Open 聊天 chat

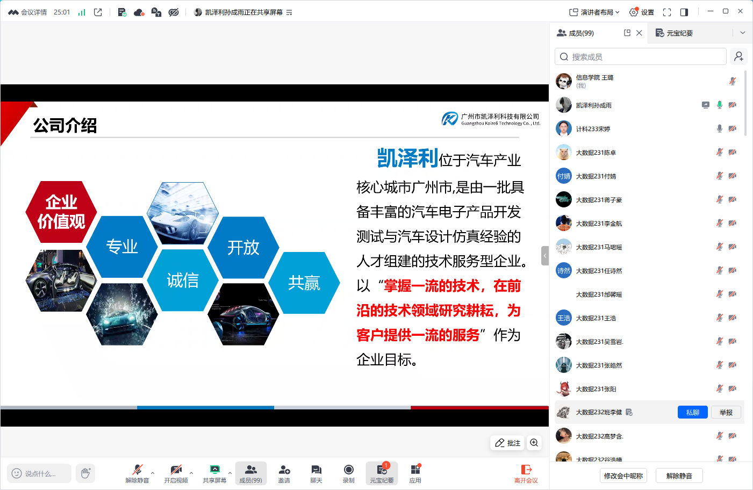316,473
